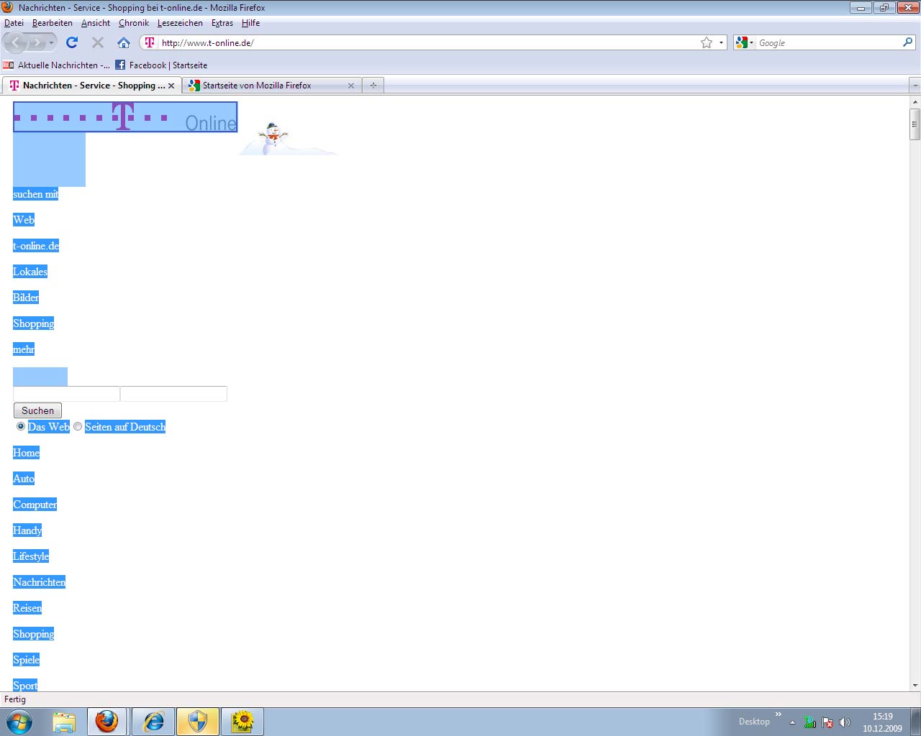Screen dimensions: 921x736
Task: Click the snowman image on the page
Action: (x=273, y=138)
